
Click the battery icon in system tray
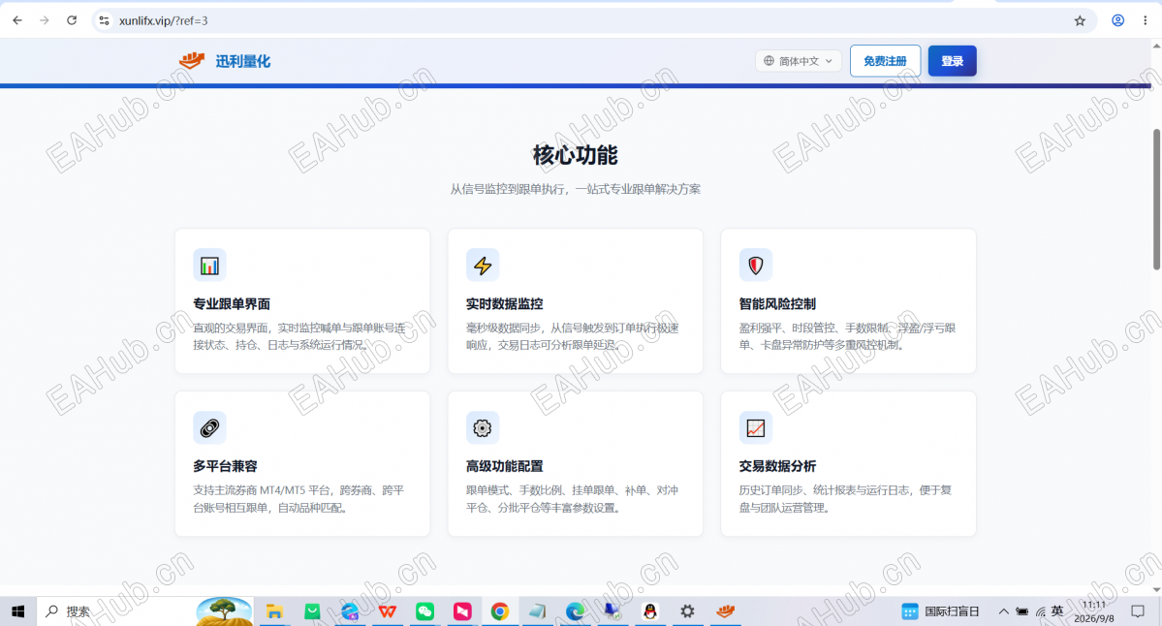point(1021,611)
